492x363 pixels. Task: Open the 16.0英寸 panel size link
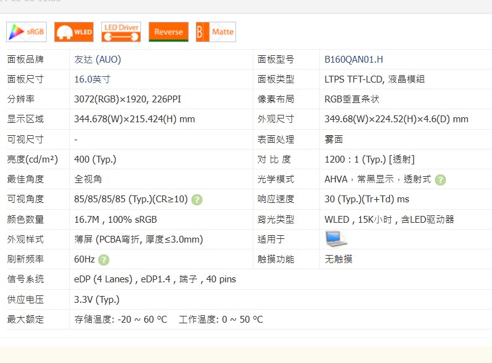click(x=92, y=79)
